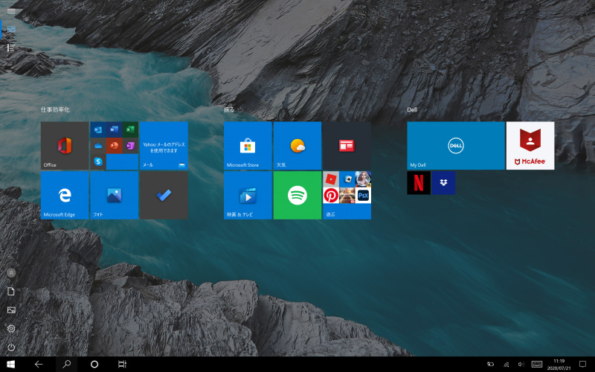Open Task View on taskbar
This screenshot has width=595, height=372.
pos(122,365)
